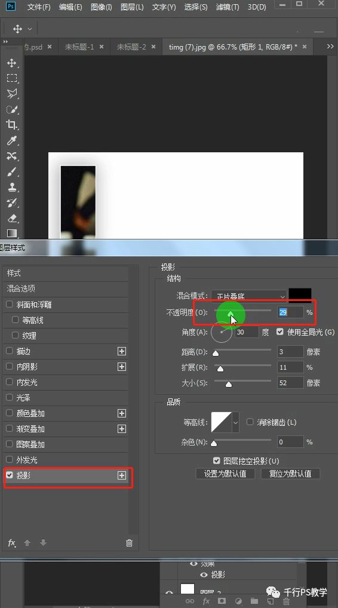Select the Rectangular Marquee tool
Viewport: 338px width, 608px height.
point(11,78)
